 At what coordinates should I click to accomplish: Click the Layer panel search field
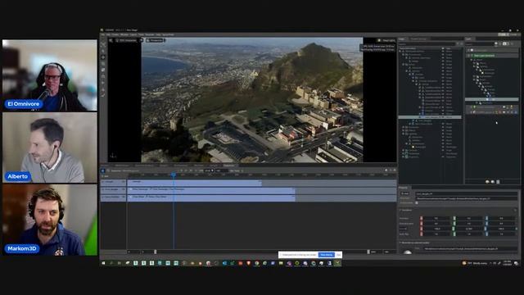480,43
